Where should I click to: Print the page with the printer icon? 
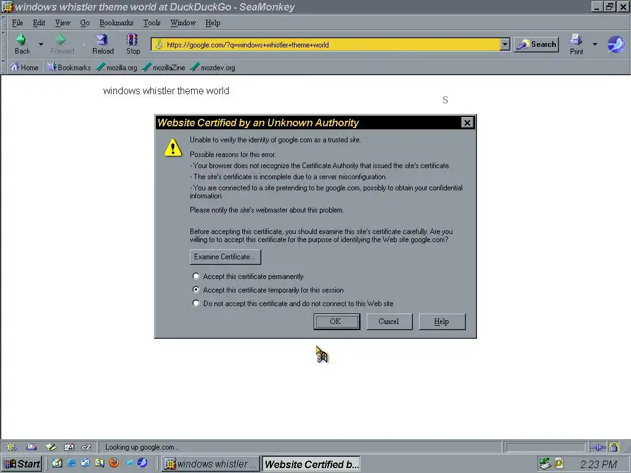(x=576, y=44)
